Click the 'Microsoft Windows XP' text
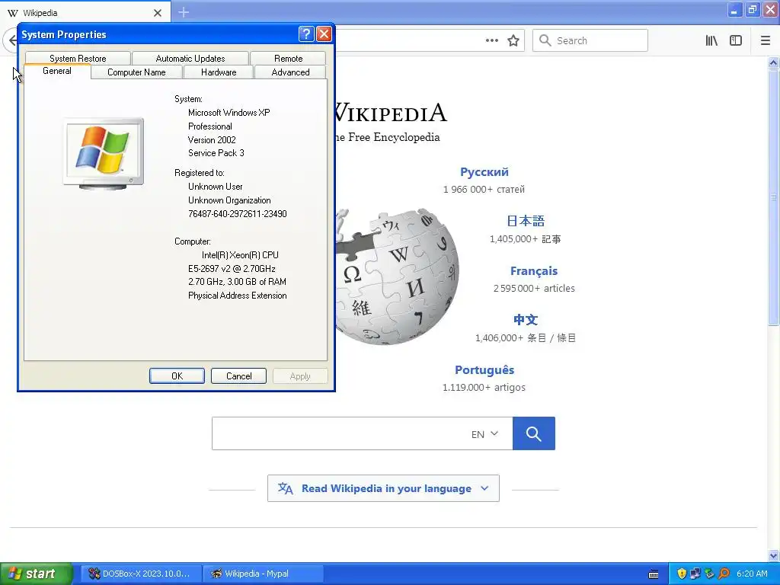780x585 pixels. click(229, 113)
